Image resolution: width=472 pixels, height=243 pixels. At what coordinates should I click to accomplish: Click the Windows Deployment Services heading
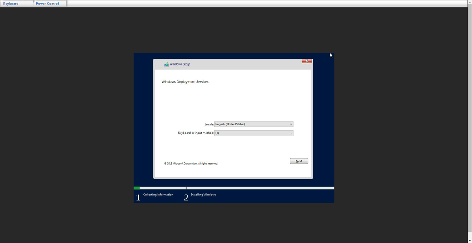click(185, 81)
